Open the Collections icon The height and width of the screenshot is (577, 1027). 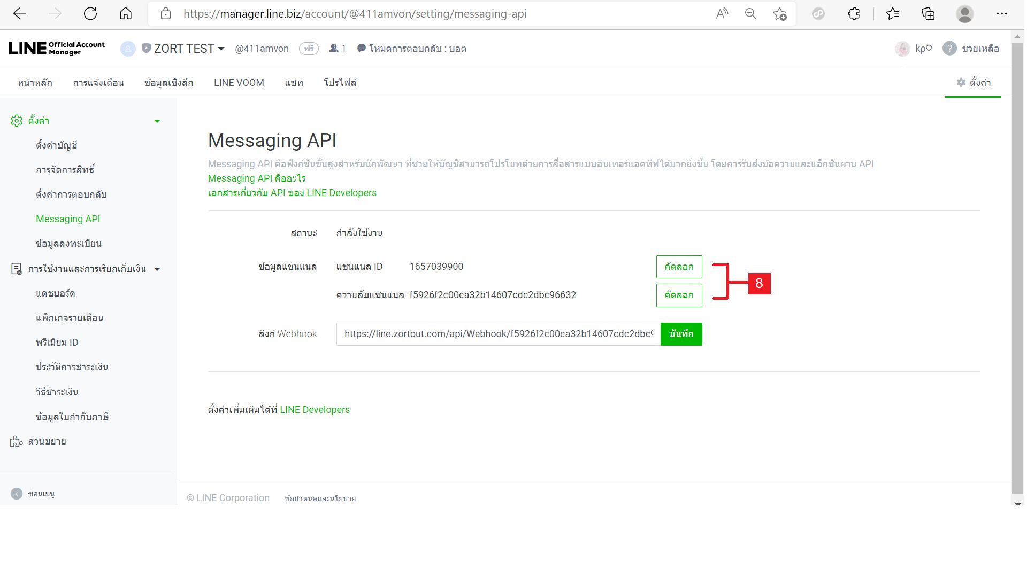(928, 14)
